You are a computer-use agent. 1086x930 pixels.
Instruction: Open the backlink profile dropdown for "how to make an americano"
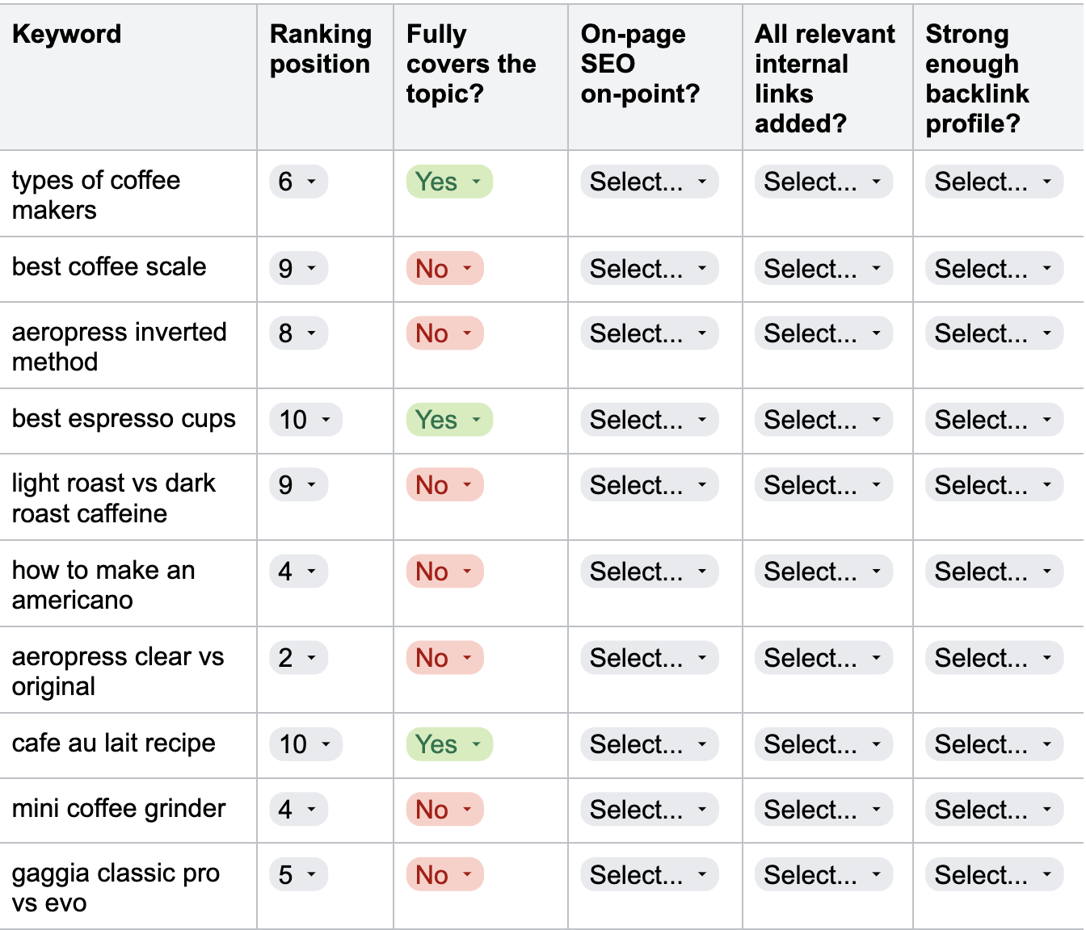click(993, 571)
